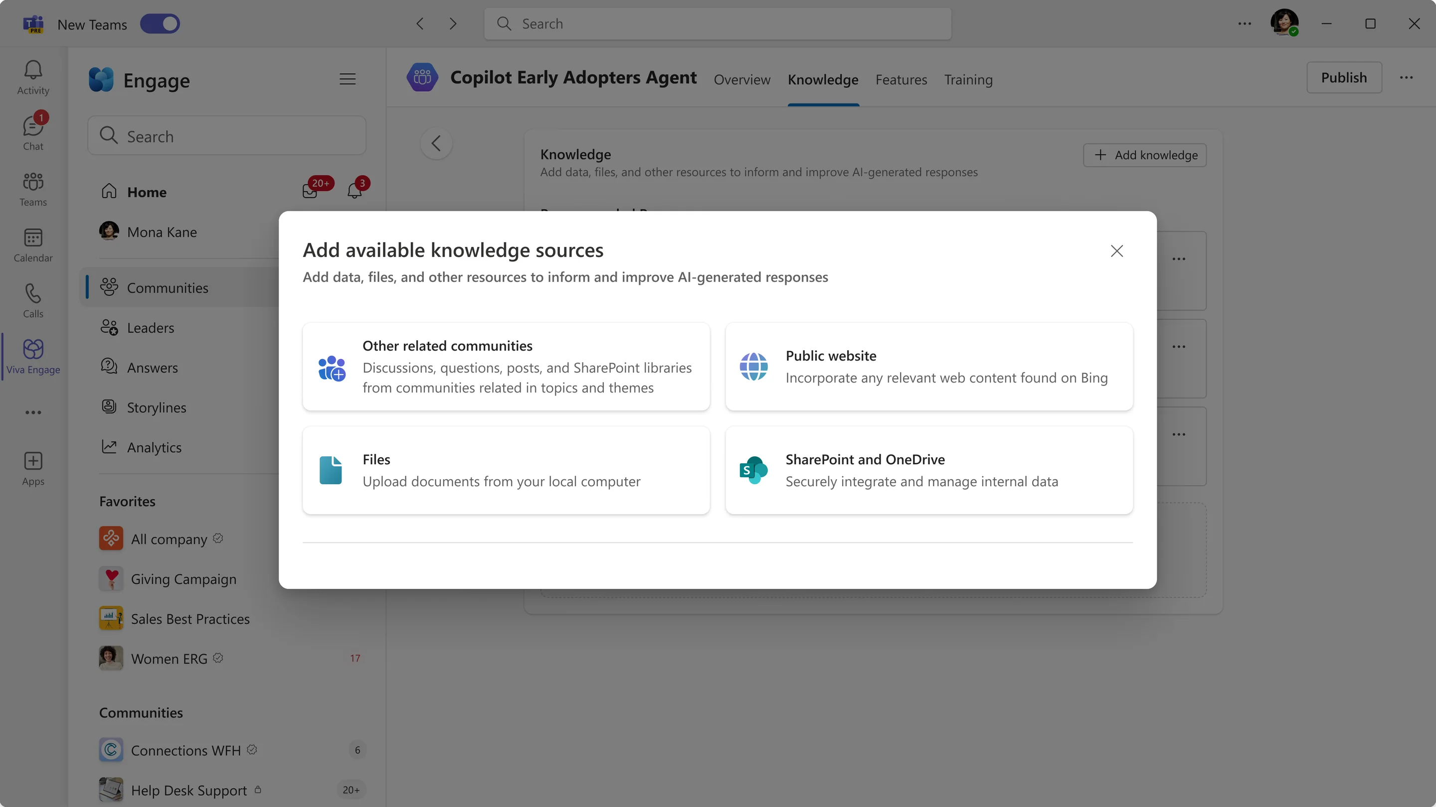
Task: Open Mona Kane's profile
Action: click(x=148, y=232)
